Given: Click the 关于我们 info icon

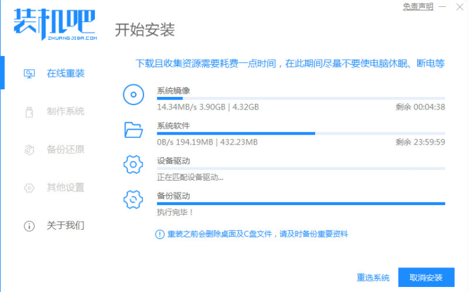Looking at the screenshot, I should coord(29,225).
